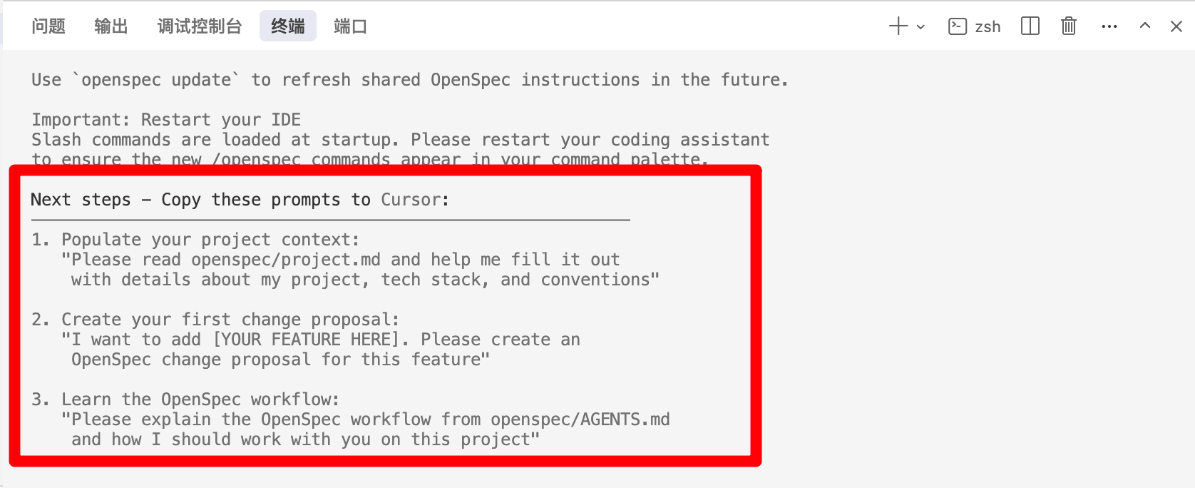
Task: Maximize the panel with the up chevron
Action: 1145,26
